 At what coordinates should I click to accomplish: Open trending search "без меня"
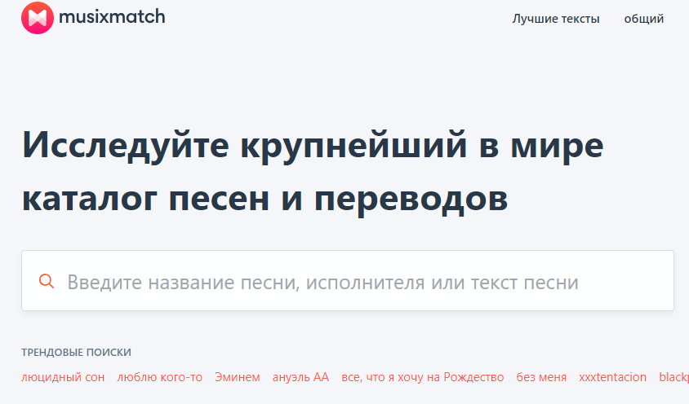pyautogui.click(x=541, y=377)
